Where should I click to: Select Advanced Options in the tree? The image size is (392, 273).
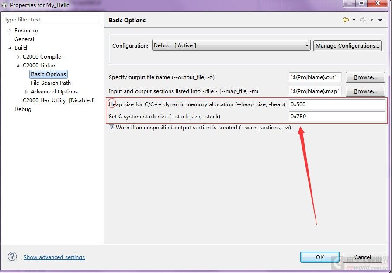(54, 92)
